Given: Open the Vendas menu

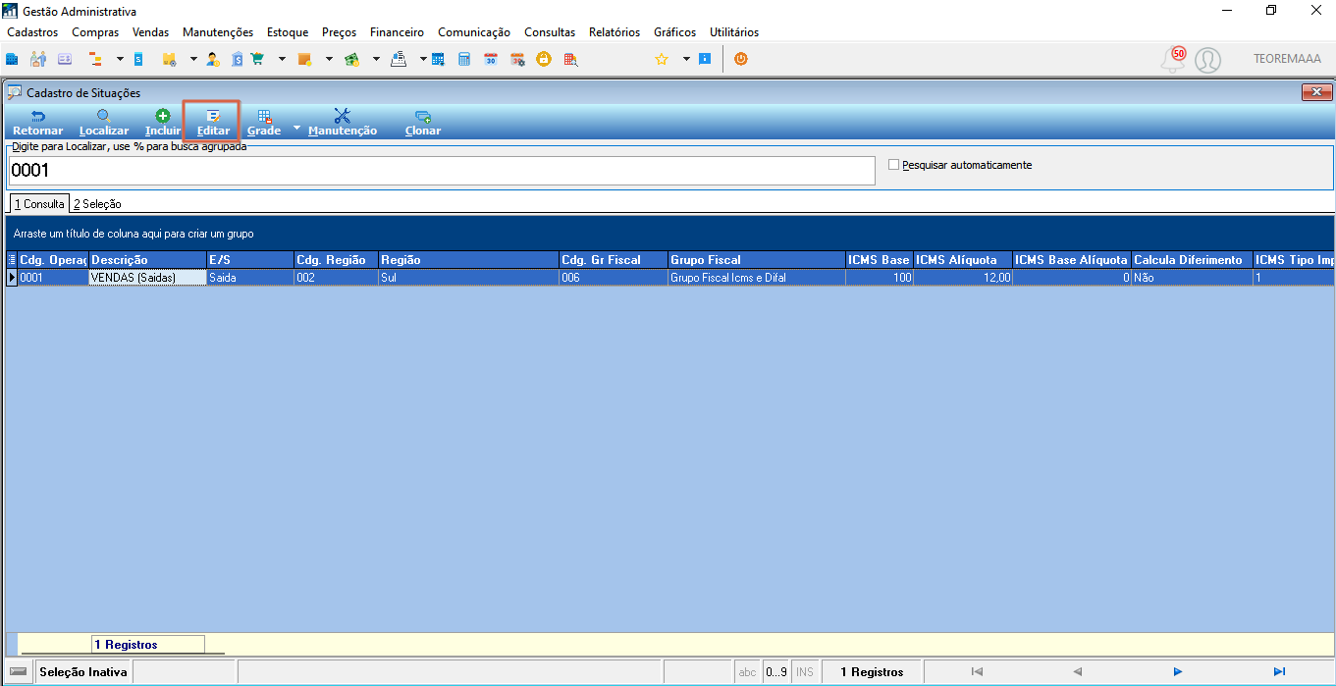Looking at the screenshot, I should coord(150,32).
